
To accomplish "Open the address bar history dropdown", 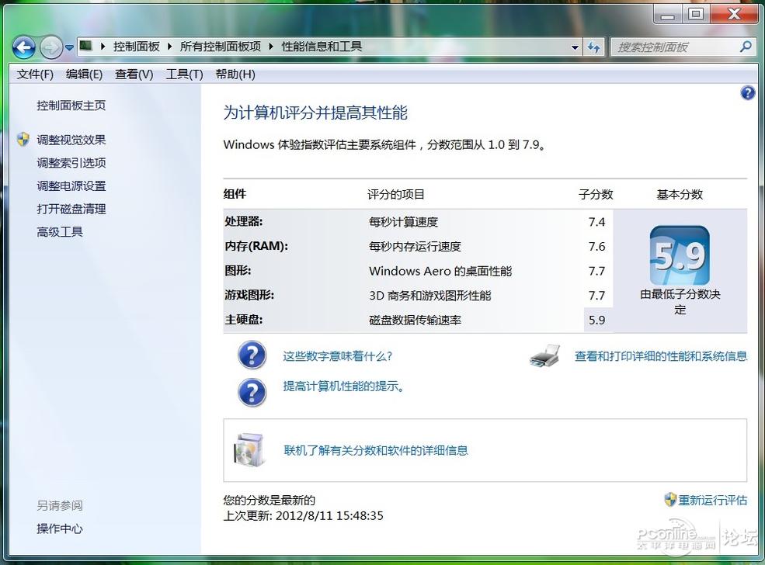I will click(x=575, y=47).
